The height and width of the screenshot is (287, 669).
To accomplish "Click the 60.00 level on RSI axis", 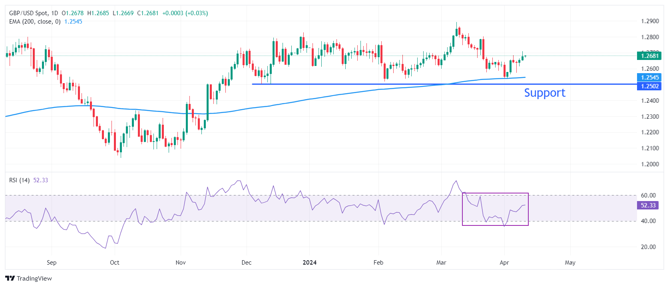I will [x=648, y=195].
